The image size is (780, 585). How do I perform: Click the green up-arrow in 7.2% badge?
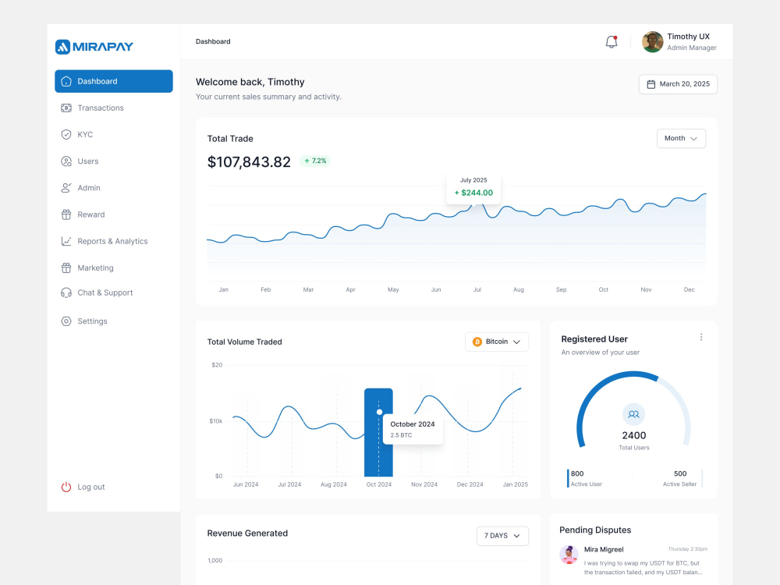pyautogui.click(x=307, y=161)
